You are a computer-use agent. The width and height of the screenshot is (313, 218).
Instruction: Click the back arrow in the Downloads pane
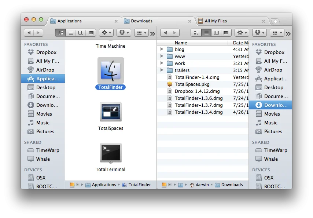tap(165, 32)
